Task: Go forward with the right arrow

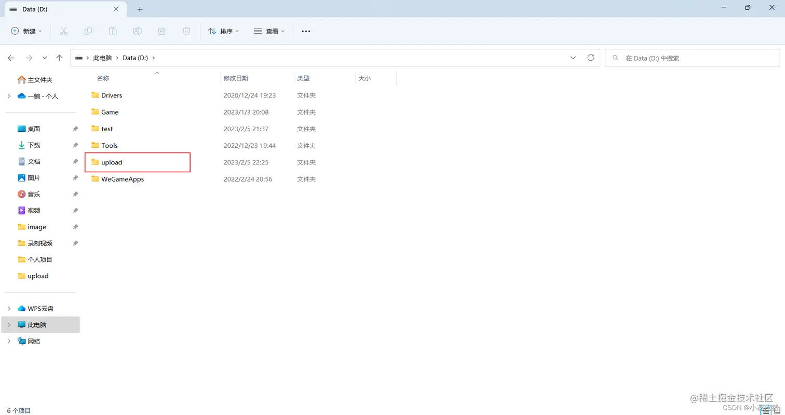Action: [29, 58]
